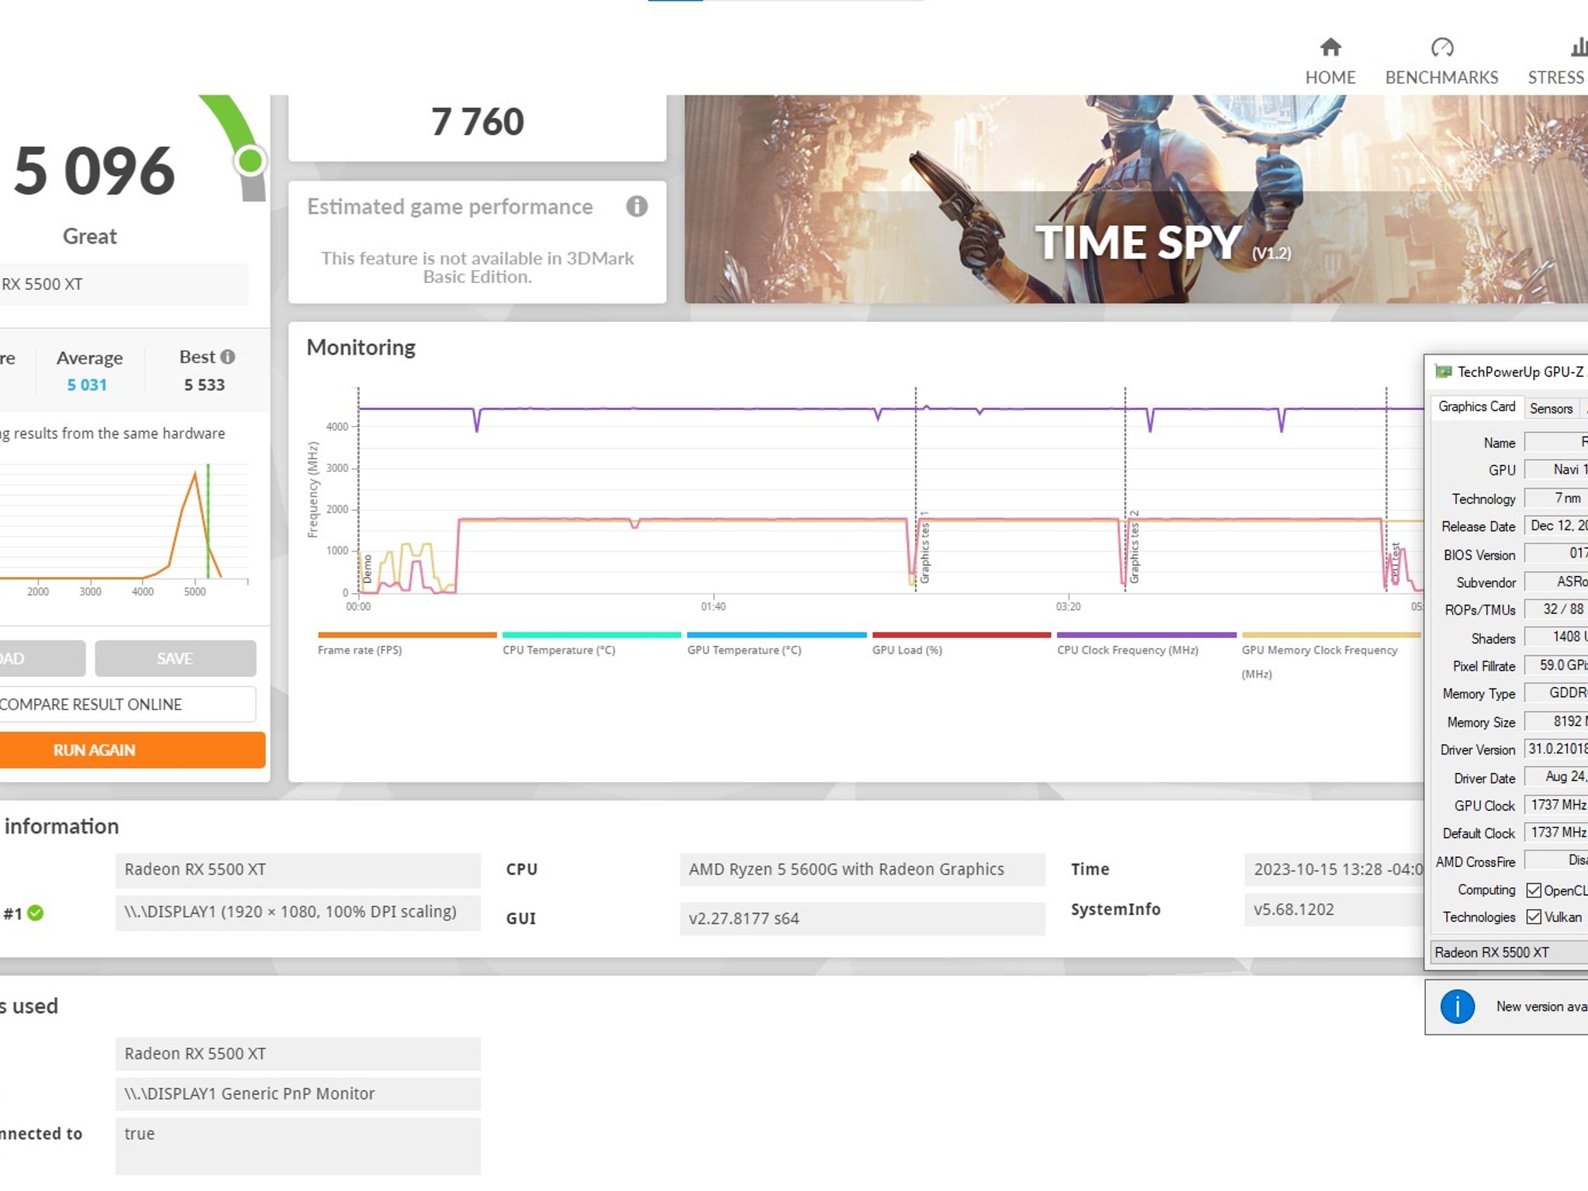The height and width of the screenshot is (1191, 1588).
Task: Click the GPU Clock 1737 MHz field
Action: (x=1556, y=805)
